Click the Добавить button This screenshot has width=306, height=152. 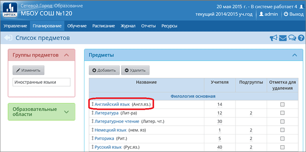point(104,70)
